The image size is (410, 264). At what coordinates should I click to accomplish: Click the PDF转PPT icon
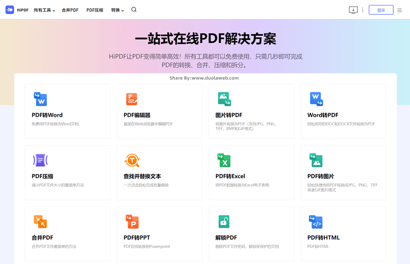point(132,221)
